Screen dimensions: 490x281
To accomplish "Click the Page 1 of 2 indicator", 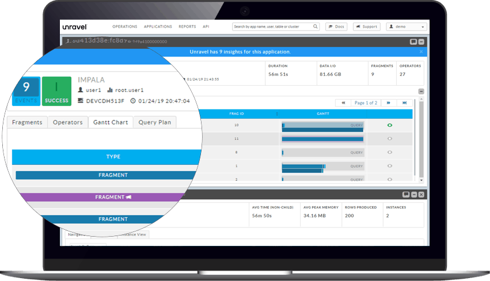I will (366, 103).
